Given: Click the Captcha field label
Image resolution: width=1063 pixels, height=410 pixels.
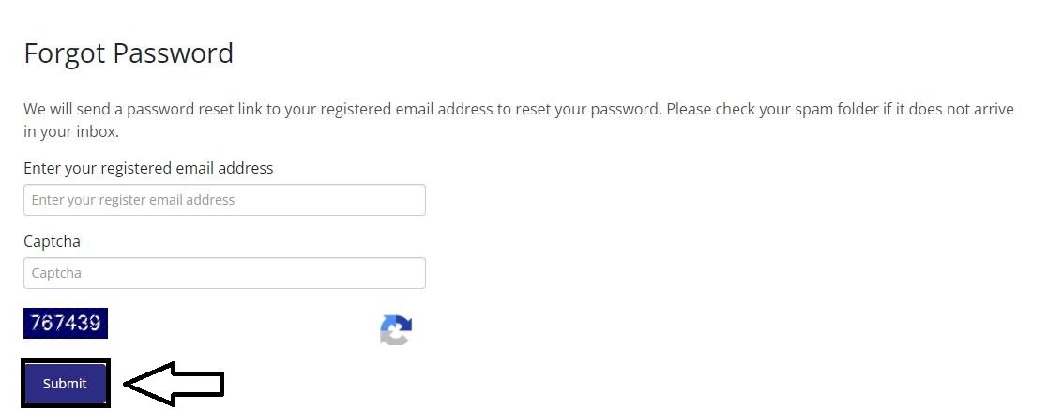Looking at the screenshot, I should coord(52,241).
